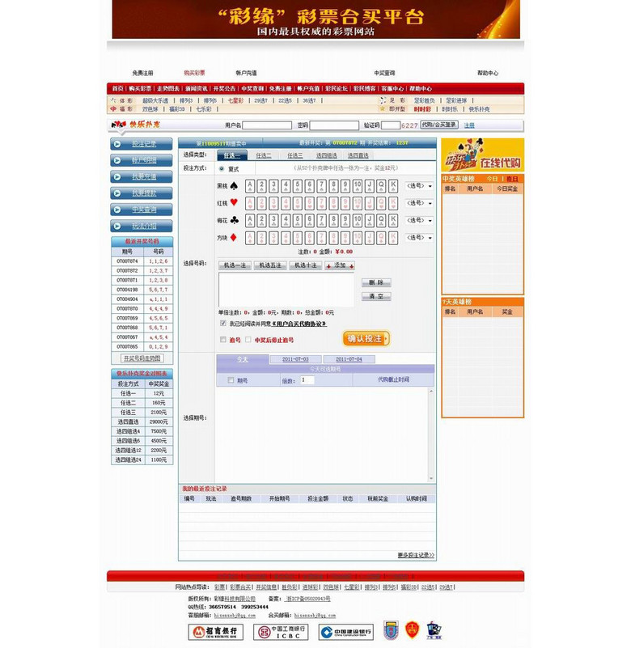Pick the 7 of hearts card

click(321, 203)
